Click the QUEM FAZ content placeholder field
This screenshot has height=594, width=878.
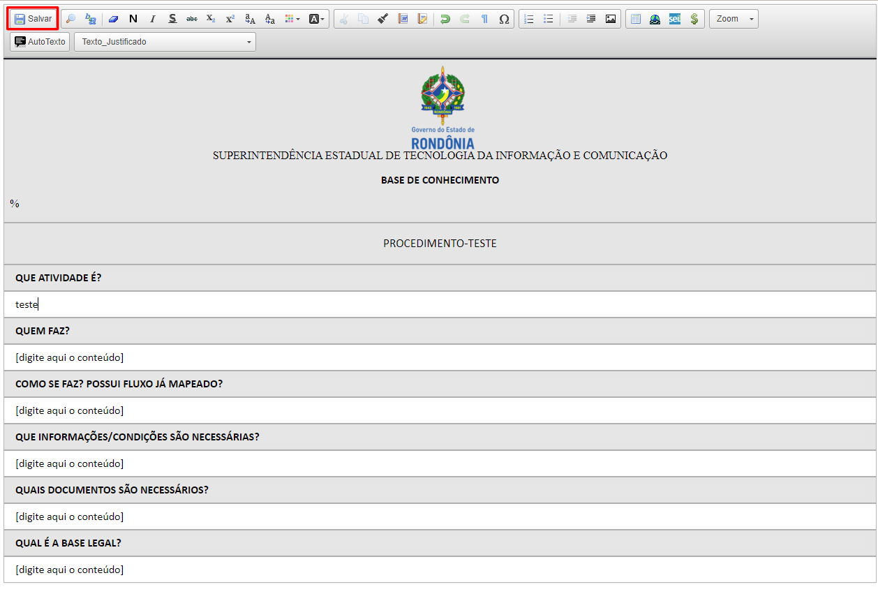pos(68,357)
